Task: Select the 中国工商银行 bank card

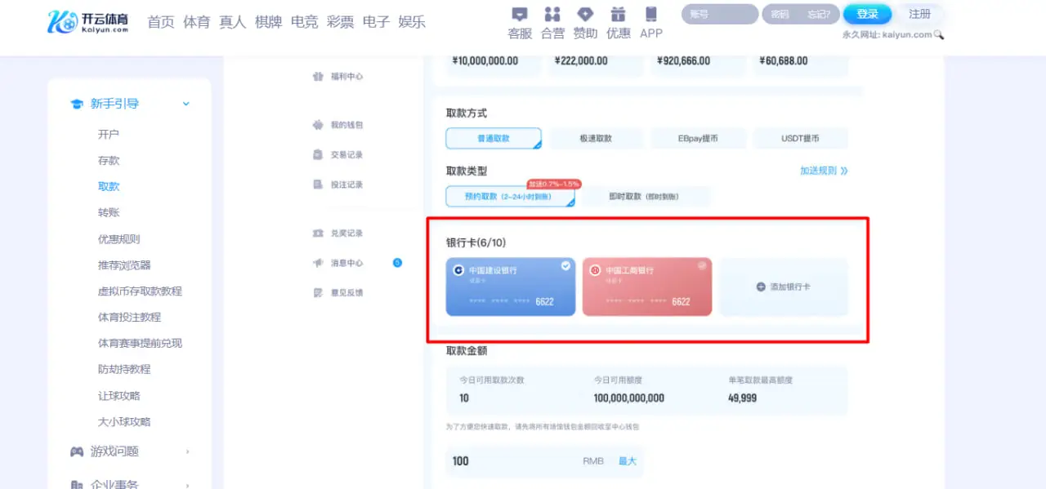Action: 646,287
